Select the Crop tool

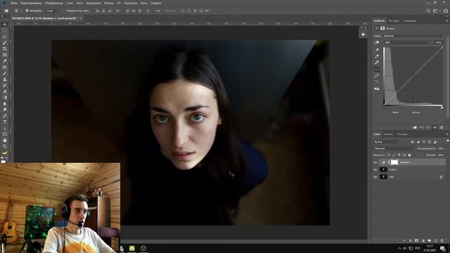pos(5,48)
